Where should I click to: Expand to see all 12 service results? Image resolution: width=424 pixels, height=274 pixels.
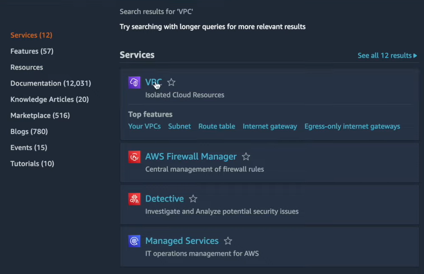click(x=387, y=55)
